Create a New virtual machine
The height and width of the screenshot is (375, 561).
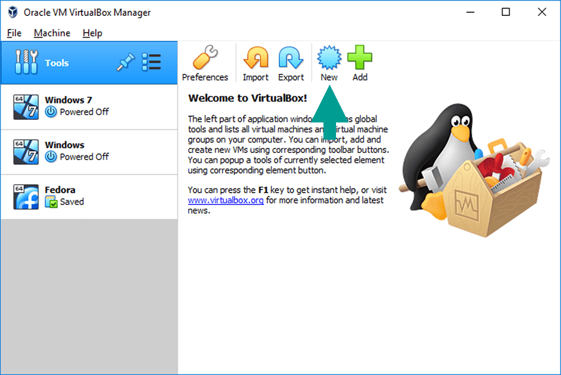(x=329, y=63)
